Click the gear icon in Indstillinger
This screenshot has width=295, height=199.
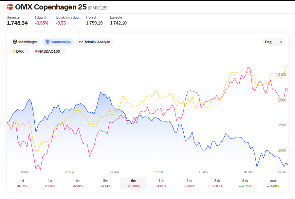click(x=15, y=42)
